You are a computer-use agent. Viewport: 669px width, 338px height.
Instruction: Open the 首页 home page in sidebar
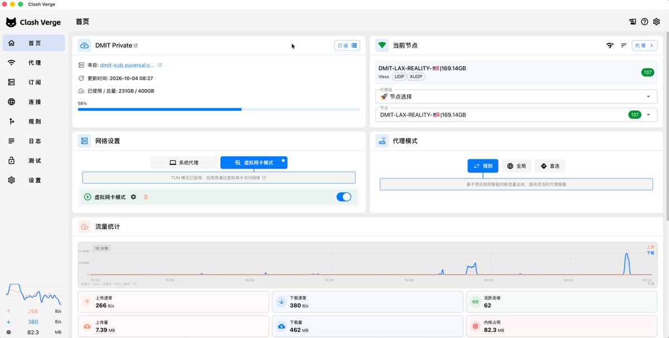click(33, 43)
